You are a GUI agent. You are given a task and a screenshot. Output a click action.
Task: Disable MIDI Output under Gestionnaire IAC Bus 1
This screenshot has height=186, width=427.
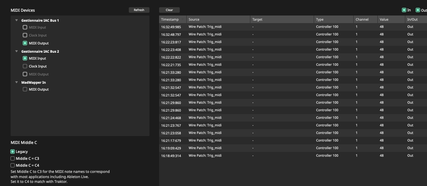pos(25,43)
